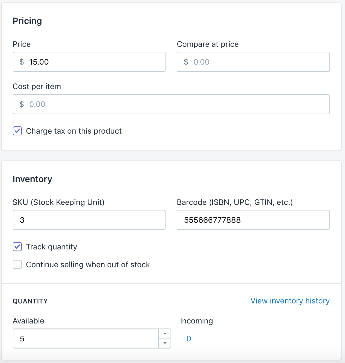Viewport: 345px width, 363px height.
Task: Click the dollar sign in Price field
Action: [x=22, y=62]
